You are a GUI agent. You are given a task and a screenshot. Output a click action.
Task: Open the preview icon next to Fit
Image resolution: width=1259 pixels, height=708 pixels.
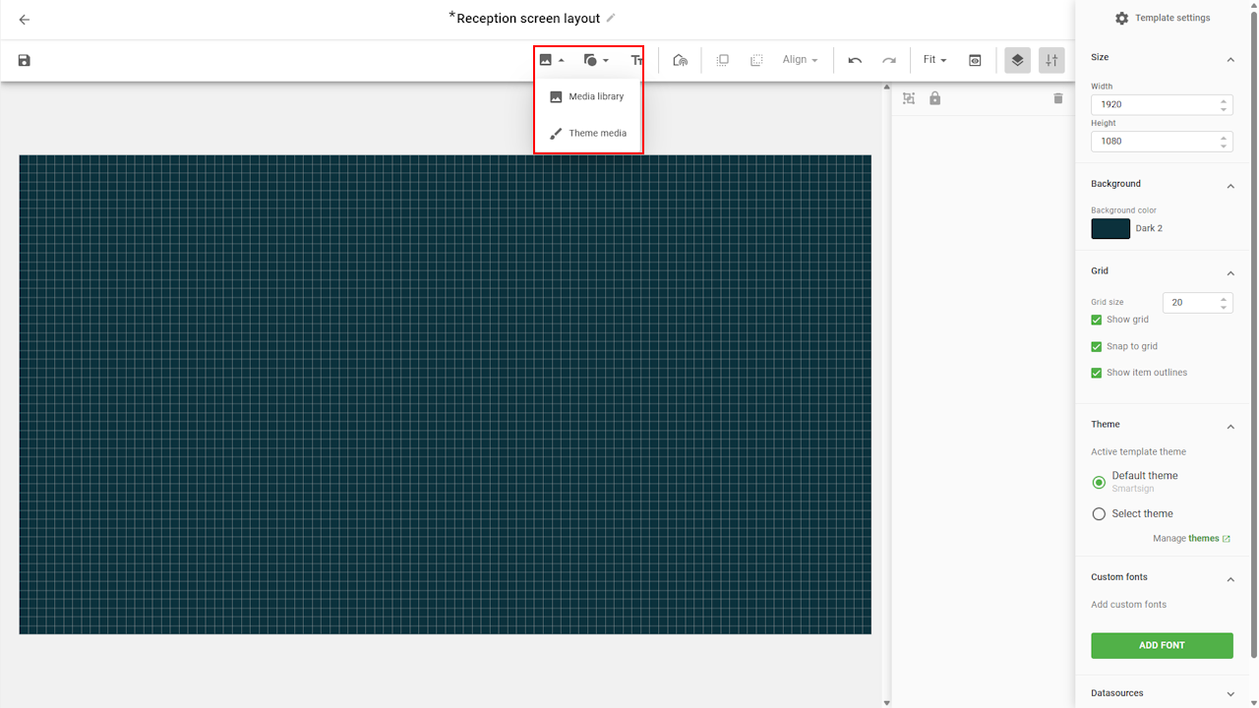pyautogui.click(x=975, y=60)
